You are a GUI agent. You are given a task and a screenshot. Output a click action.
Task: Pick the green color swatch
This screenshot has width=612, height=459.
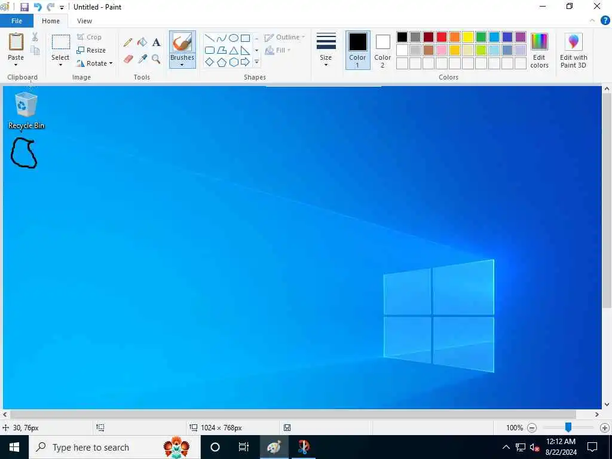tap(481, 37)
